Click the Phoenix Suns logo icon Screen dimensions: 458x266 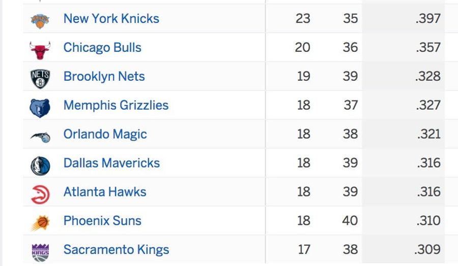[x=40, y=223]
